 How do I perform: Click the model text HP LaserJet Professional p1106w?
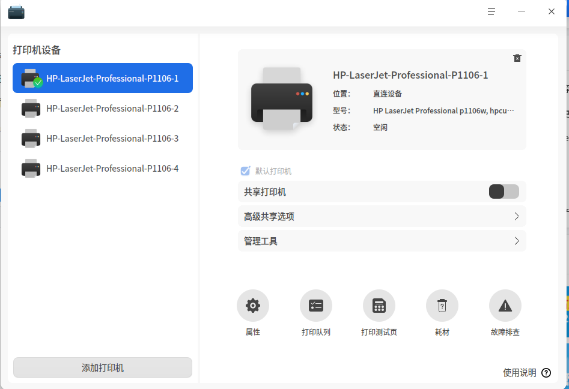tap(443, 110)
